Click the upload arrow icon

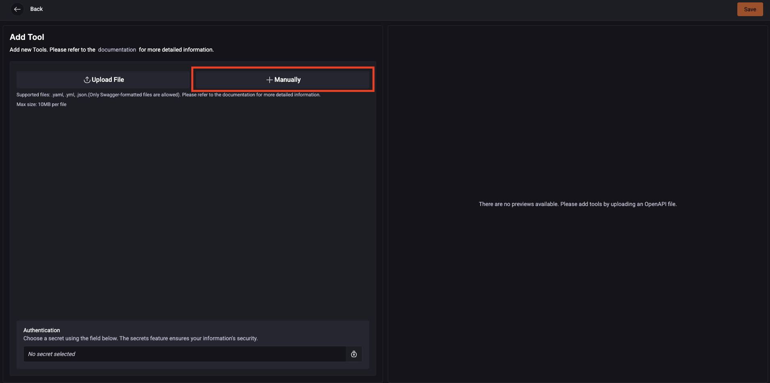[87, 80]
